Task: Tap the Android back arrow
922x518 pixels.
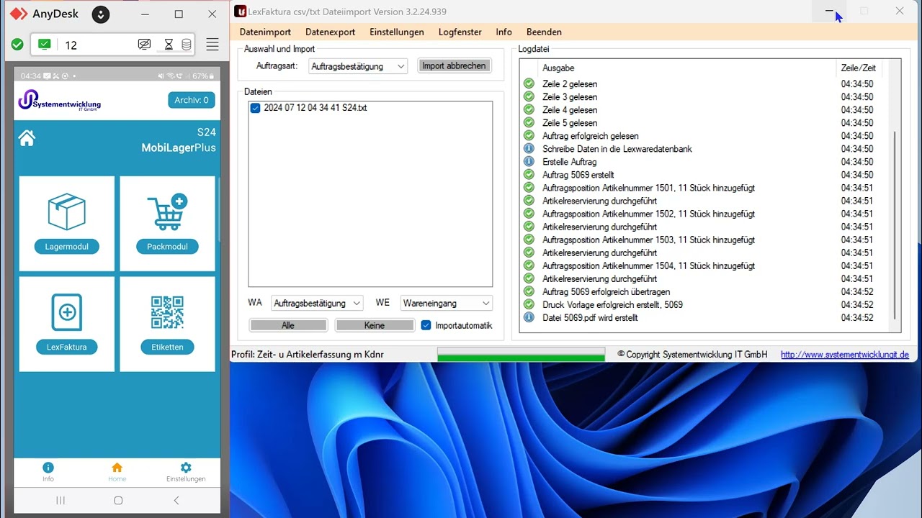Action: (176, 500)
